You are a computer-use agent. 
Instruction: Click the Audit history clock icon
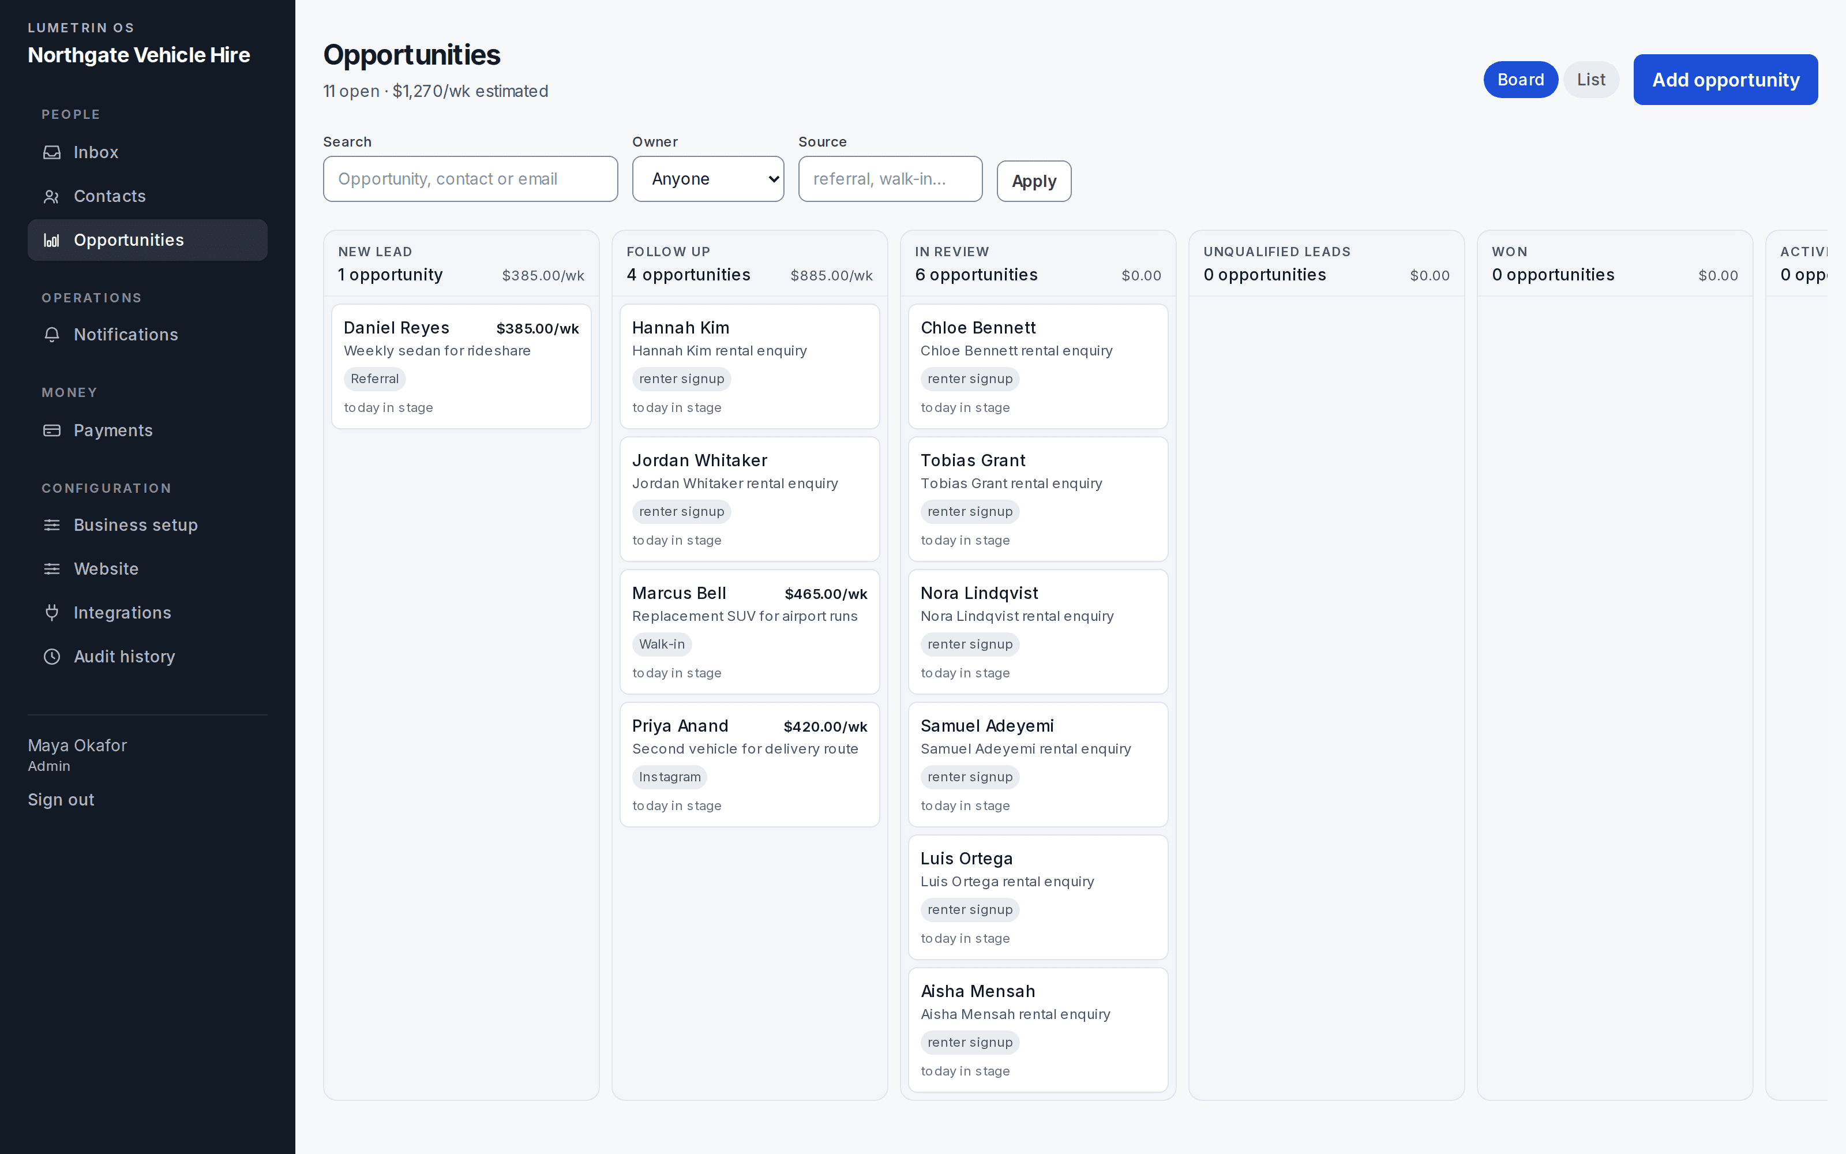(52, 657)
